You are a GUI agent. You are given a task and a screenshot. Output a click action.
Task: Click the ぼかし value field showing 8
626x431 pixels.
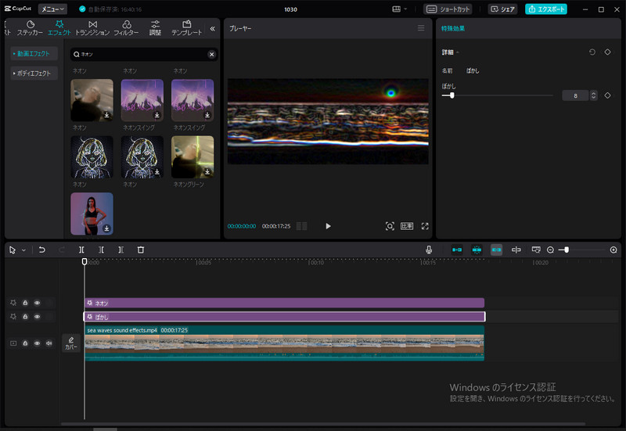575,95
